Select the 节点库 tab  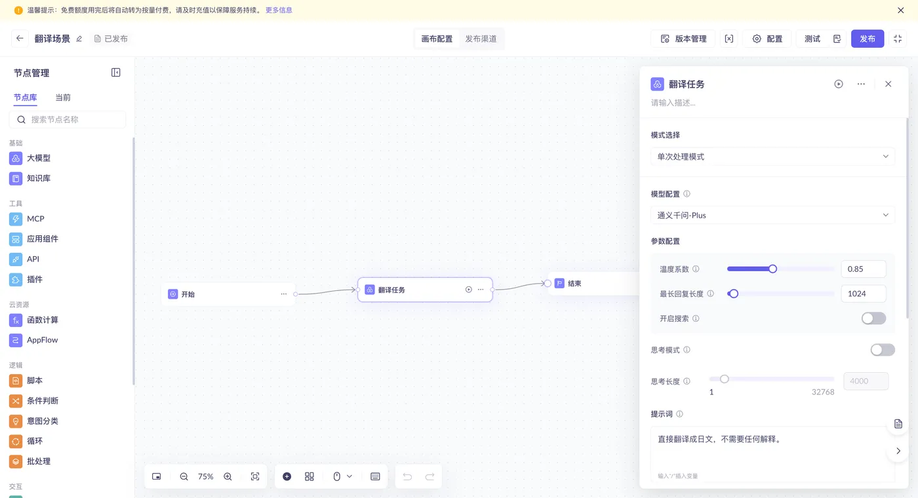pos(26,98)
